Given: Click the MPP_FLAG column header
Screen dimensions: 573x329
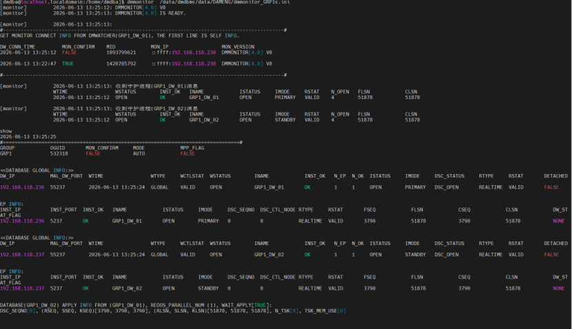Looking at the screenshot, I should (x=192, y=148).
